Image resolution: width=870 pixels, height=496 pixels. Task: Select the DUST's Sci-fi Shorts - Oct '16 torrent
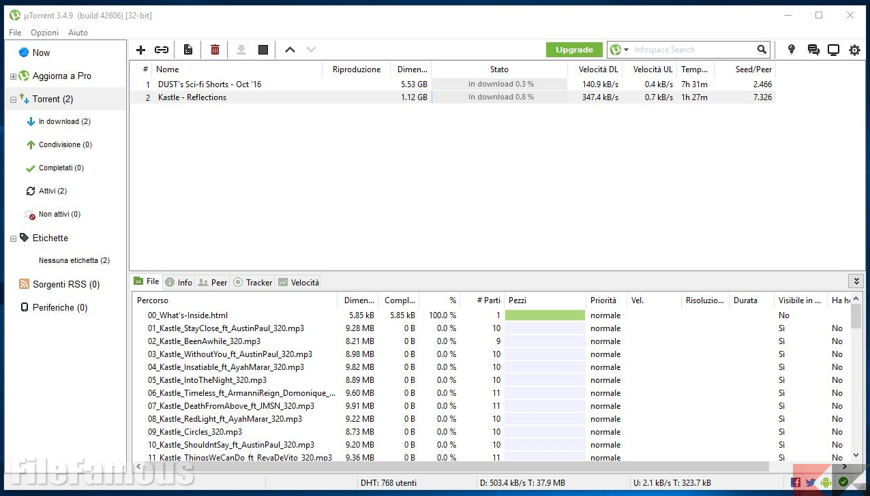tap(452, 84)
